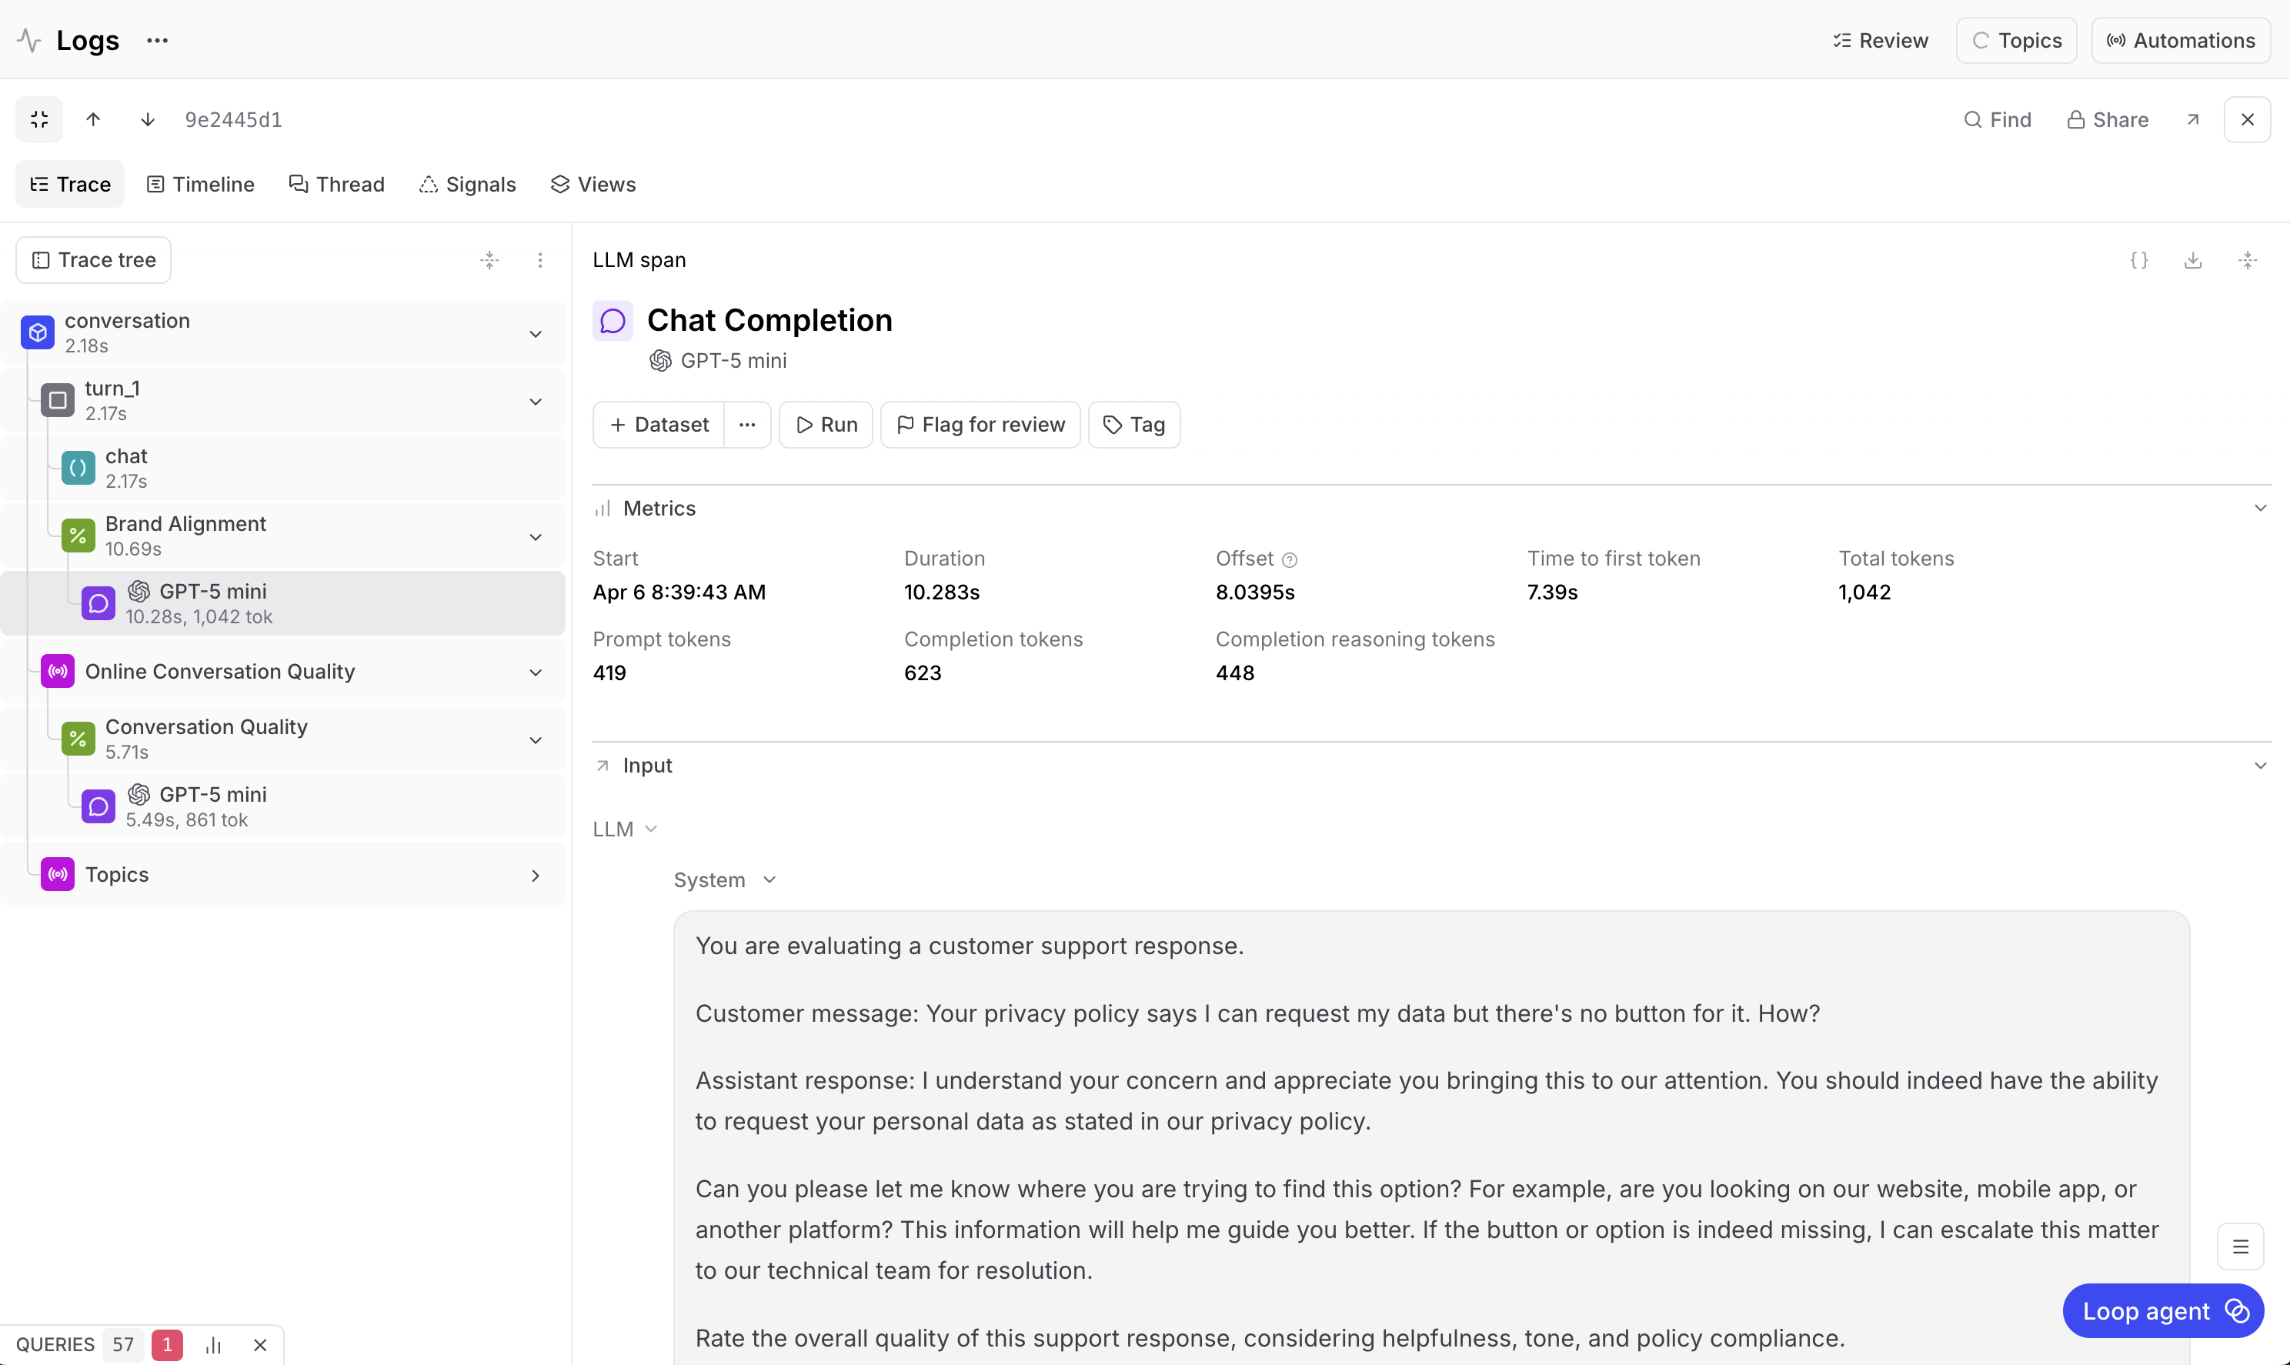Go to previous trace with up arrow
Screen dimensions: 2290x1365
coord(93,119)
